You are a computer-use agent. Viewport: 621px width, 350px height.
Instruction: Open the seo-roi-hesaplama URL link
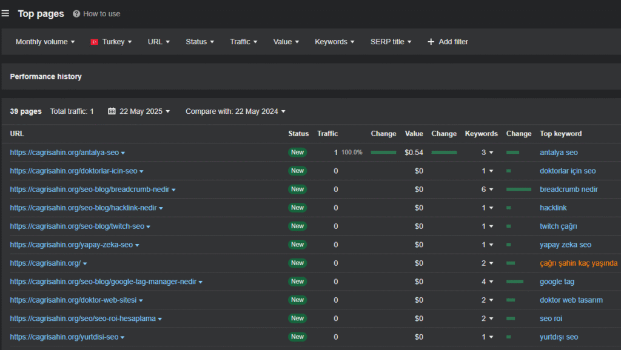[x=82, y=319]
